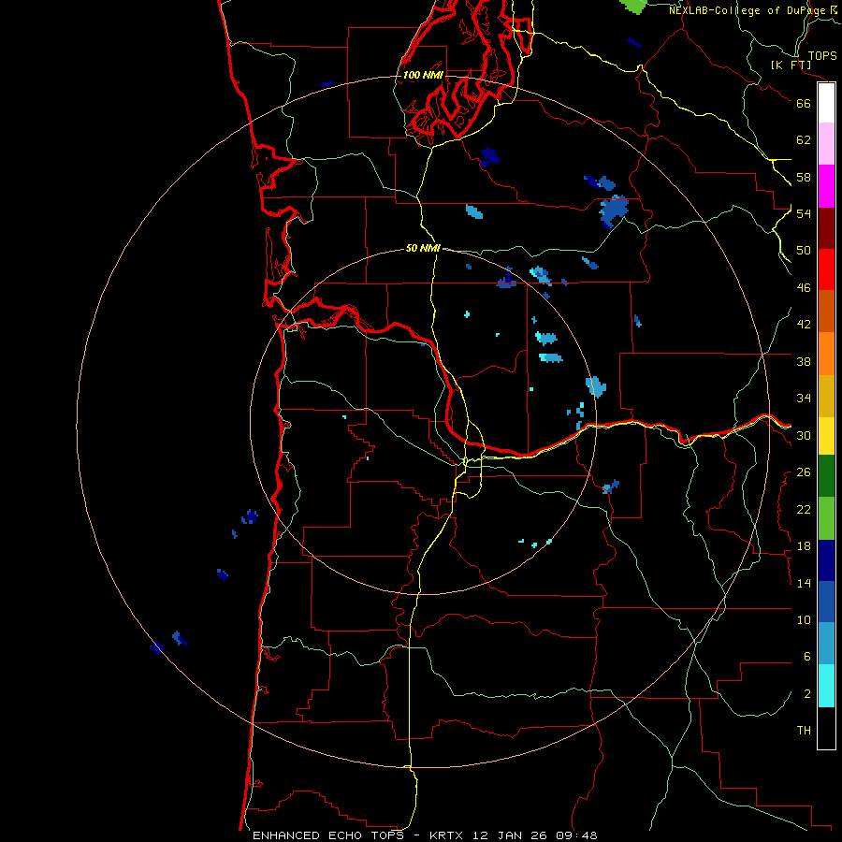Screen dimensions: 842x842
Task: Click the legend value '66'
Action: (804, 103)
